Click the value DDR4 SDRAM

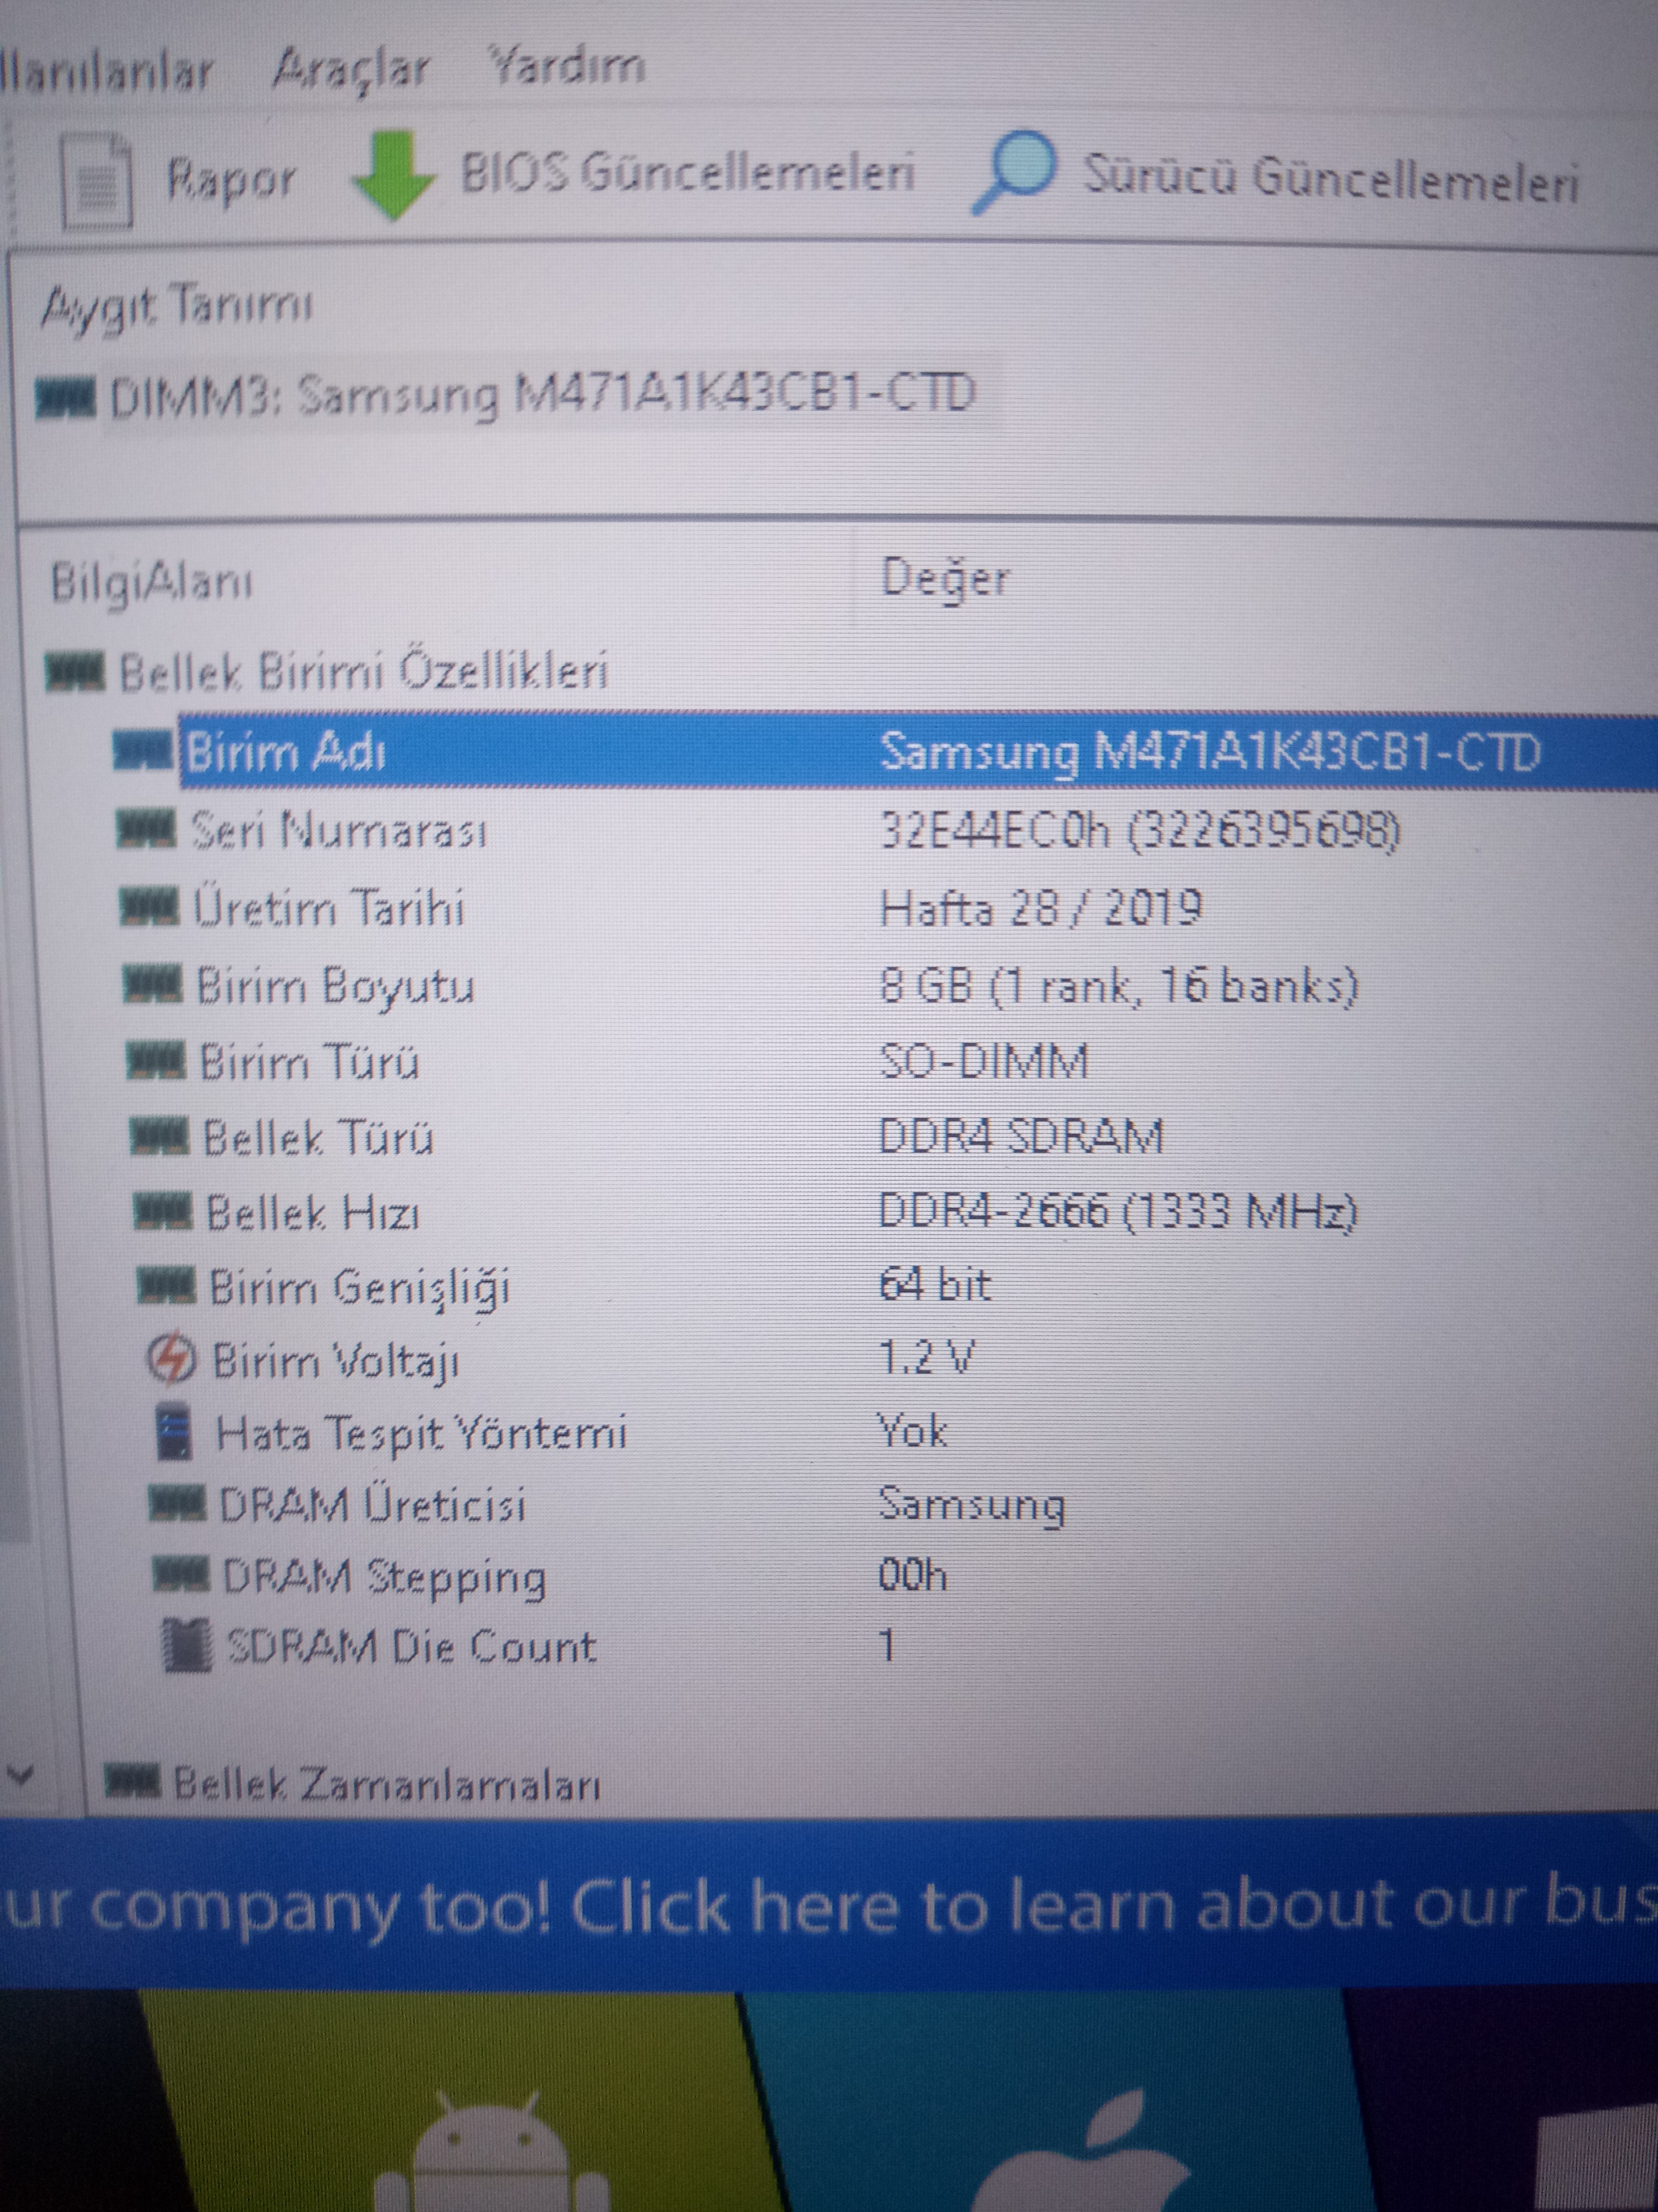pos(1021,1137)
